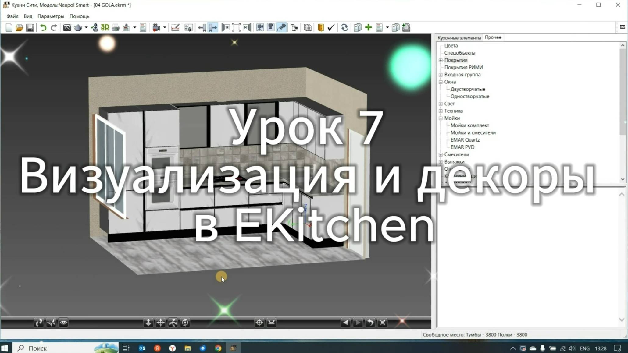Viewport: 628px width, 353px height.
Task: Select Покрытия РИМИ in the tree
Action: point(463,67)
